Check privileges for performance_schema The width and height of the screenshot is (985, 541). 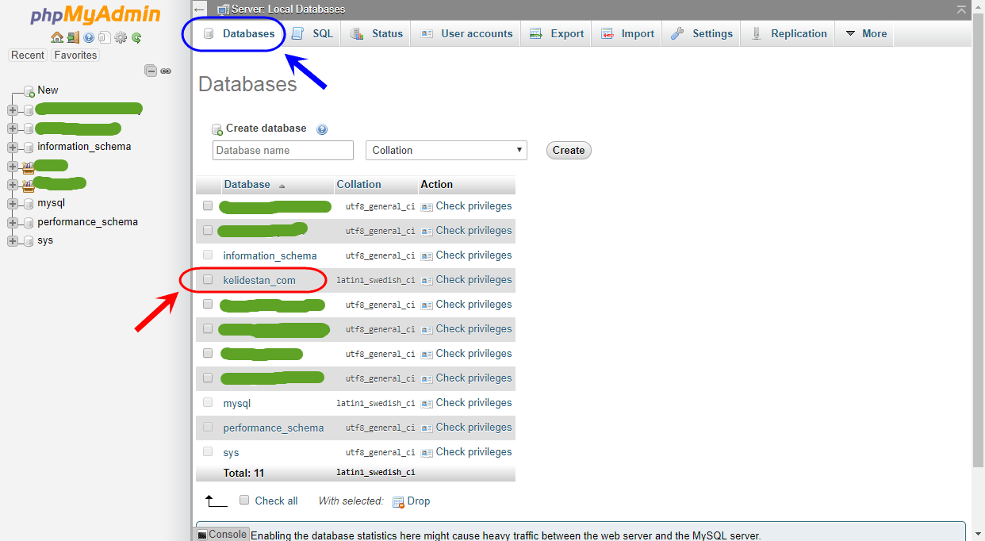click(x=466, y=427)
